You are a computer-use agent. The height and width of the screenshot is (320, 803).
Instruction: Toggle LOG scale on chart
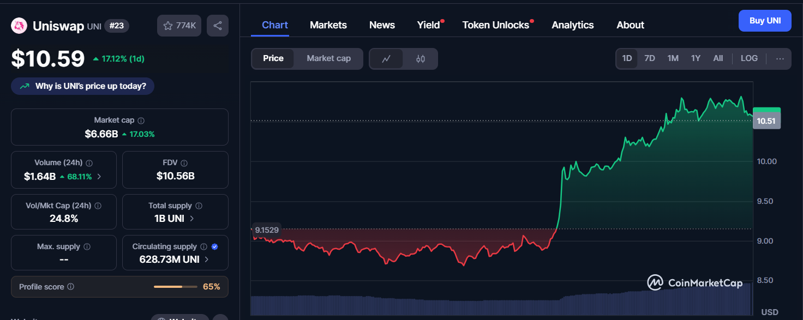(749, 58)
